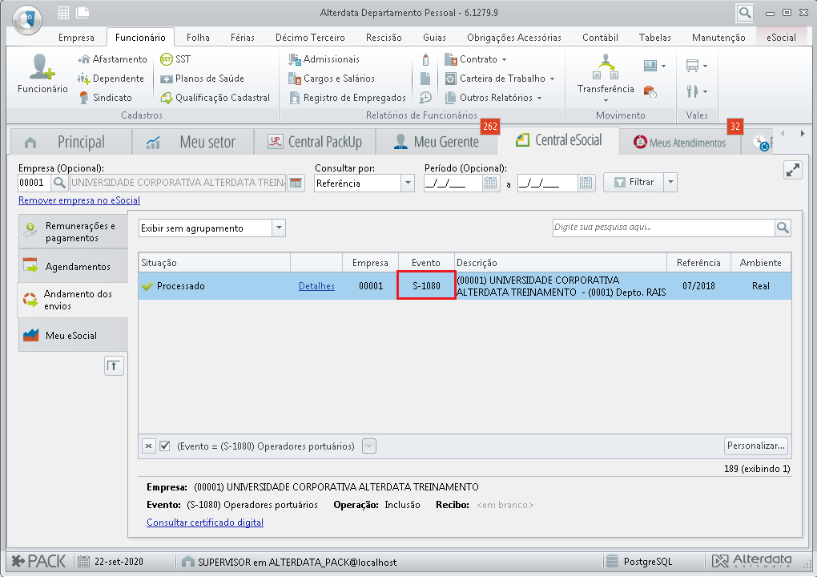Image resolution: width=817 pixels, height=577 pixels.
Task: Click the Filtrar button
Action: 634,183
